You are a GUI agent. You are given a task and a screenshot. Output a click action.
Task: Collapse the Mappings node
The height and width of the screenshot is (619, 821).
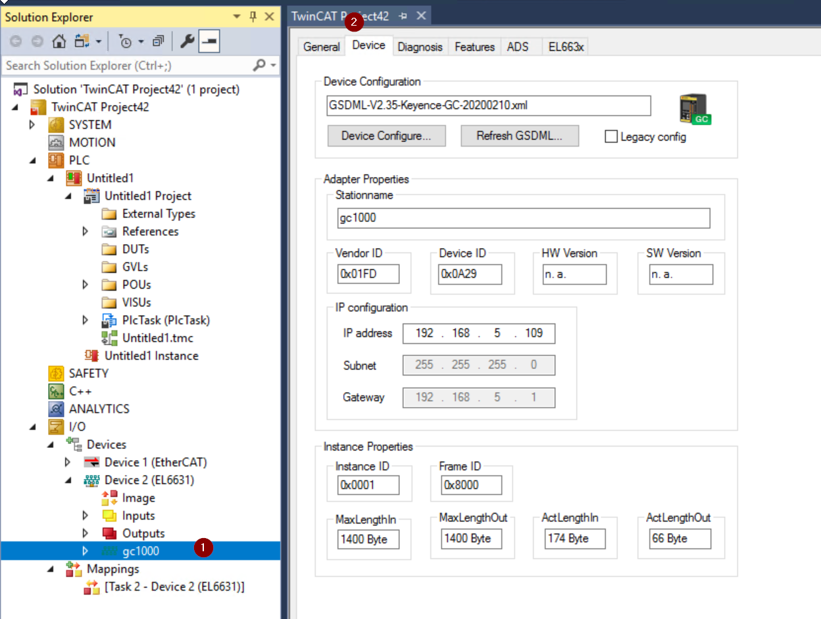(50, 569)
